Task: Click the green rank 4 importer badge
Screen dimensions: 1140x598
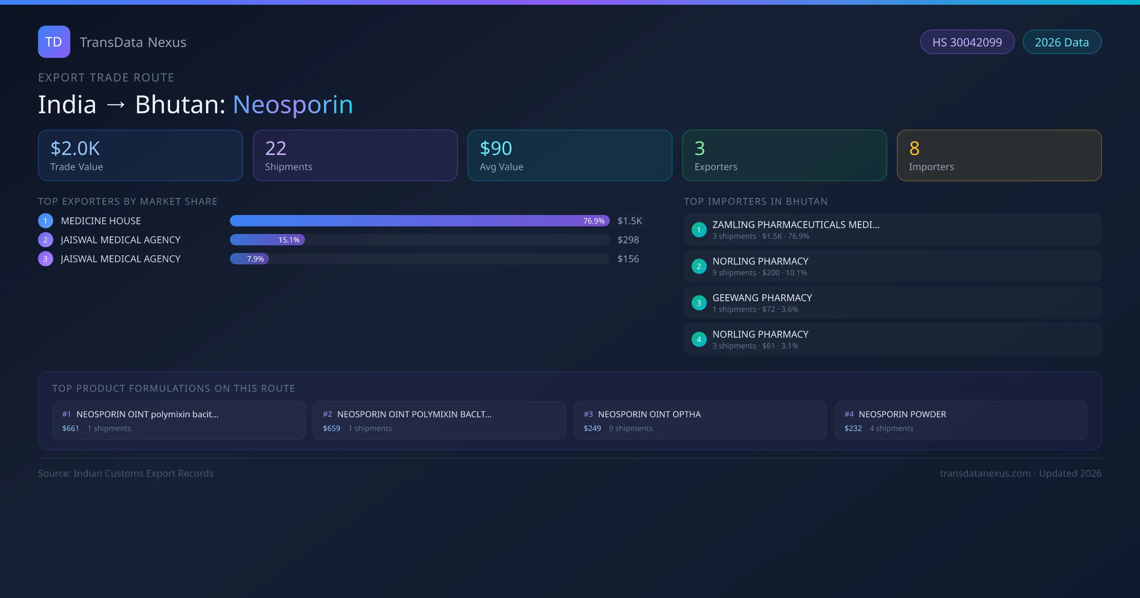Action: [699, 339]
